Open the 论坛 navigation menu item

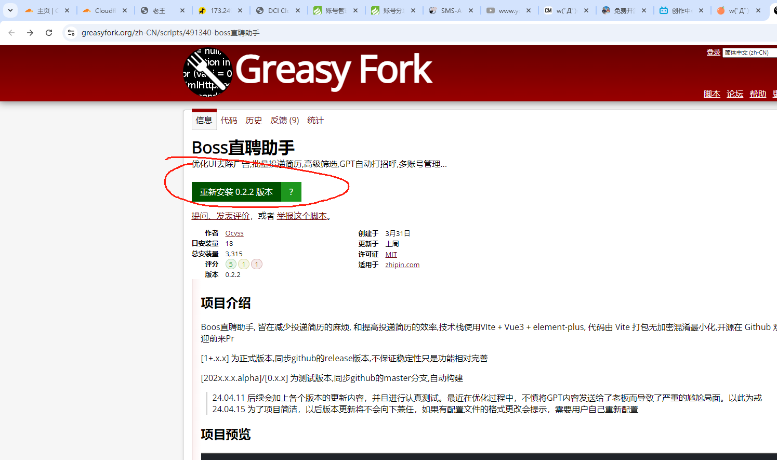pyautogui.click(x=734, y=94)
